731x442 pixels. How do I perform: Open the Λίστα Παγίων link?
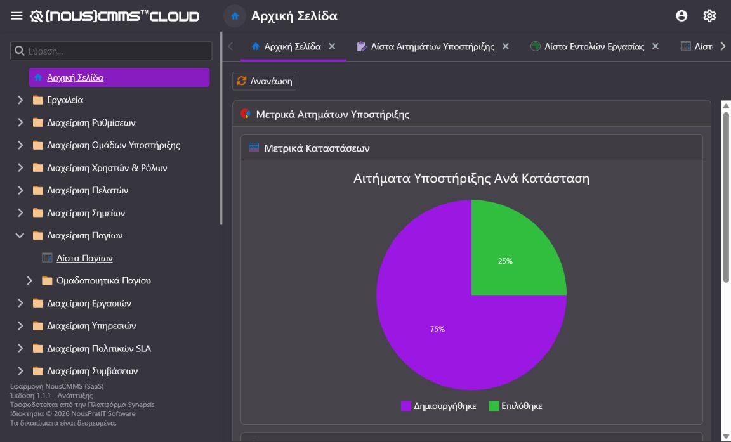(84, 258)
